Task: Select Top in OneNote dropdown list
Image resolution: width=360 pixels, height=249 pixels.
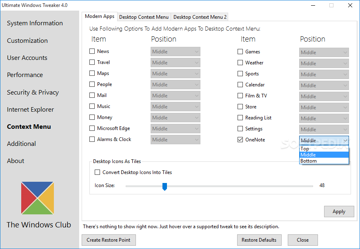Action: (324, 149)
